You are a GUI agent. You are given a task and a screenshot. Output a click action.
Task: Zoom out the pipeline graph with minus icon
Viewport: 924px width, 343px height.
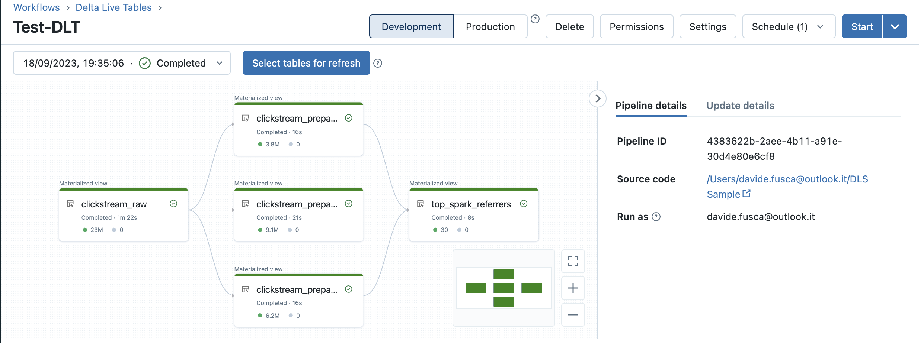tap(572, 315)
